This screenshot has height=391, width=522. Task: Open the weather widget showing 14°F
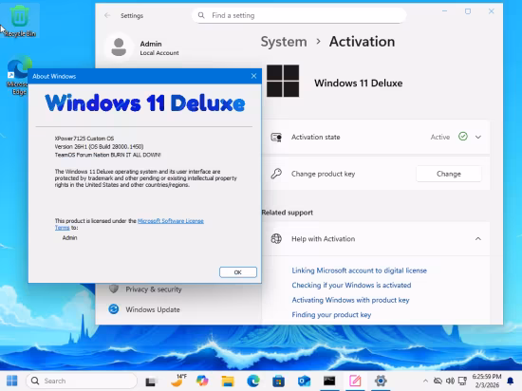(178, 381)
